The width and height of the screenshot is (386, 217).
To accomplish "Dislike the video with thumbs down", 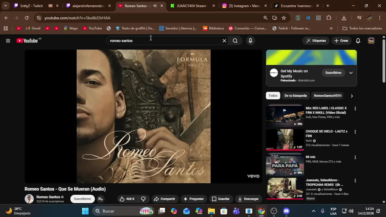I will (143, 199).
